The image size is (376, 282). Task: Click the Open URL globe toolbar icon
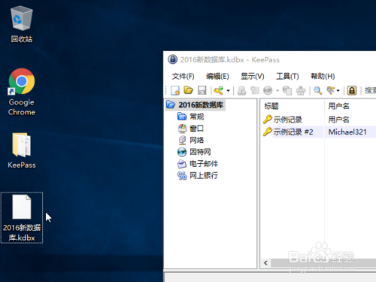[x=268, y=90]
